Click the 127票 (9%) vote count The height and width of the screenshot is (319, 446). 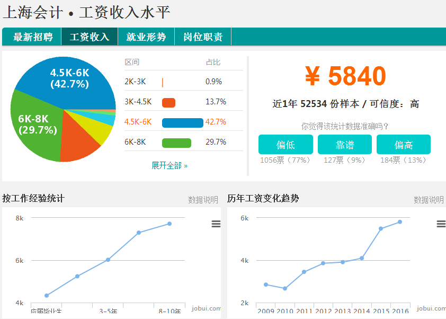point(344,160)
